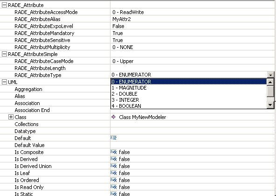Click the RADE_AttributeAlias value MyAttr2
Viewport: 276px width, 196px height.
(x=122, y=19)
